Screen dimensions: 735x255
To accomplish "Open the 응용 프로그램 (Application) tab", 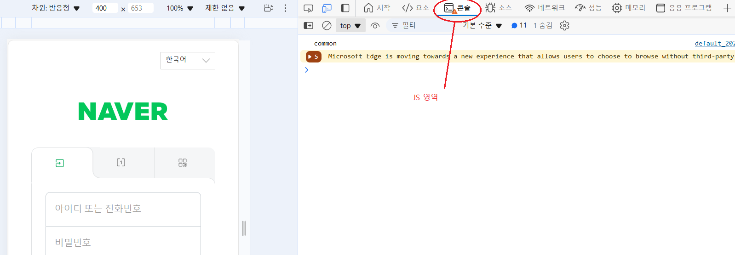I will pos(684,8).
